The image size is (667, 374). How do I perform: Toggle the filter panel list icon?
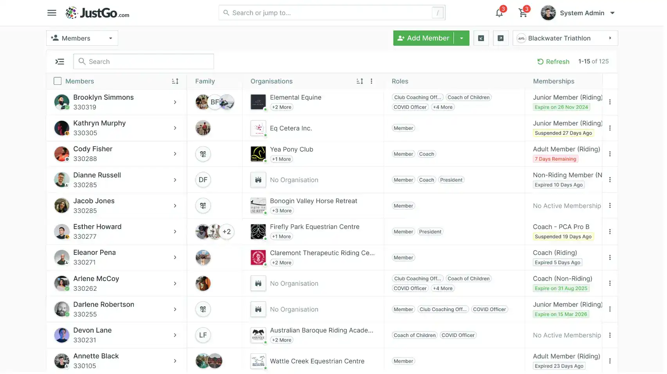point(60,62)
